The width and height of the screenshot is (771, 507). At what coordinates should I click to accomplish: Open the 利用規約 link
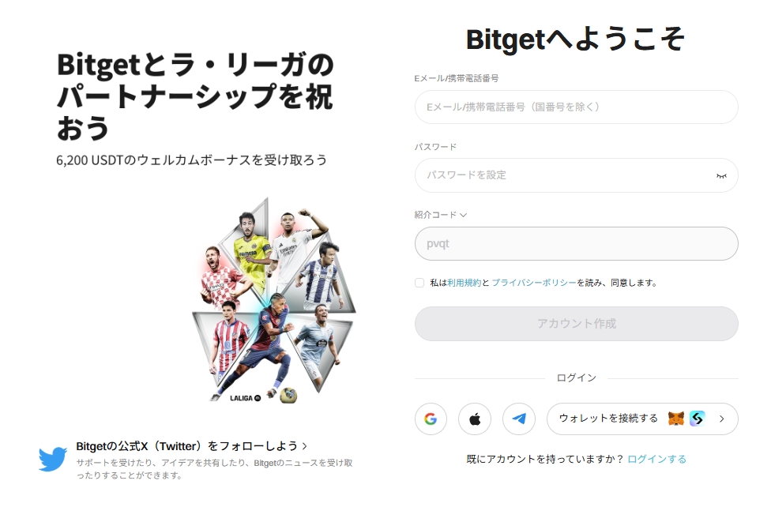click(x=464, y=282)
